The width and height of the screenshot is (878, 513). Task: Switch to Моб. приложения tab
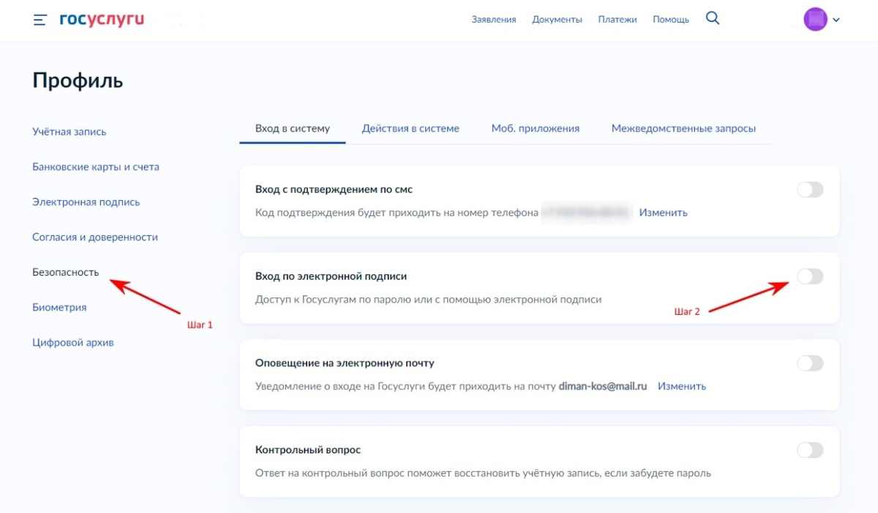click(x=536, y=128)
